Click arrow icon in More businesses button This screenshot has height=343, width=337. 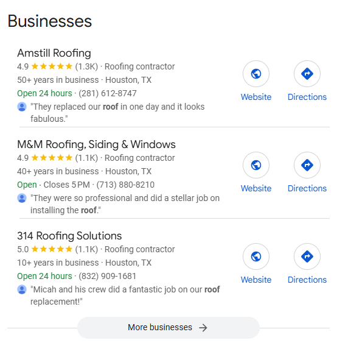pos(203,328)
